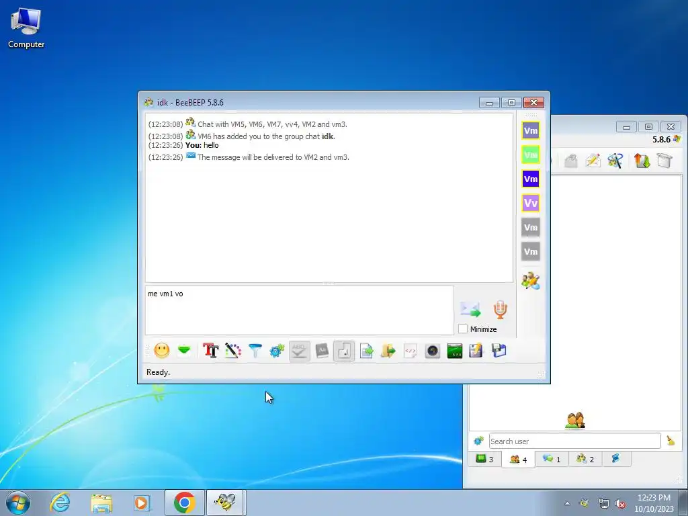This screenshot has height=516, width=688.
Task: Save the chat with floppy disk icon
Action: point(499,351)
